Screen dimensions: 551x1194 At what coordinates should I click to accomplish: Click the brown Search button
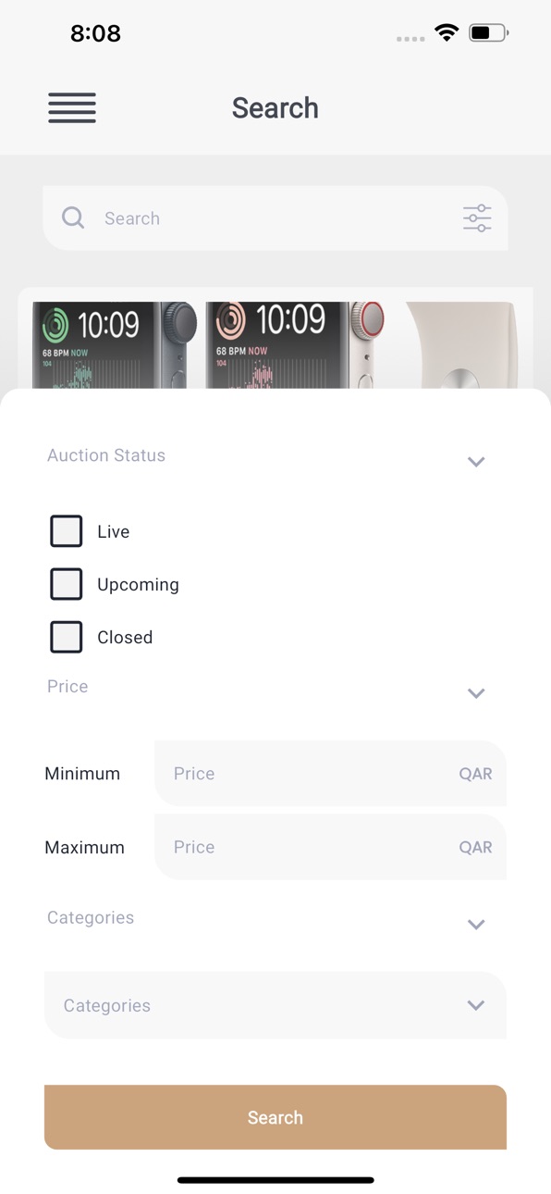coord(275,1117)
